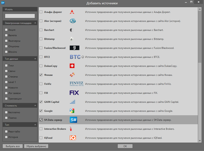Enable the Barchart source checkbox
Viewport: 204px width, 151px height.
pyautogui.click(x=41, y=30)
